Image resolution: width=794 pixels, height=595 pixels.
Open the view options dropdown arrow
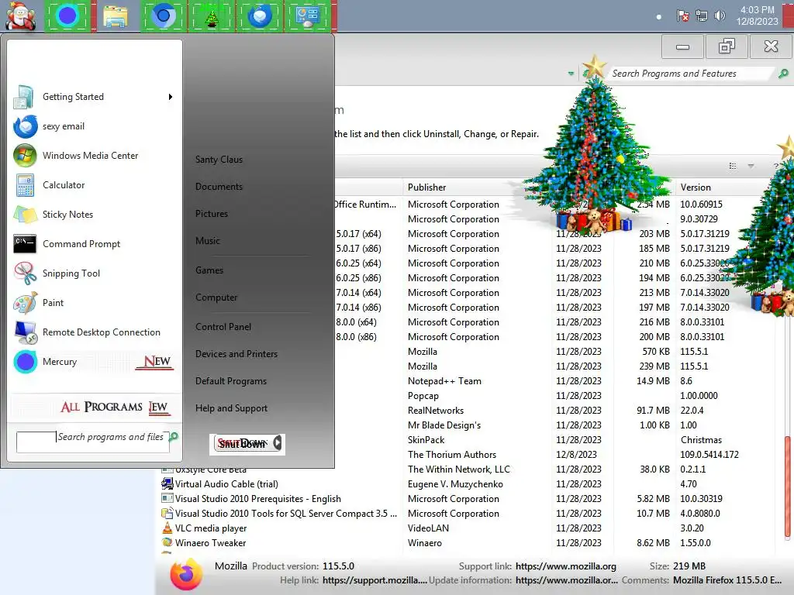pos(751,166)
